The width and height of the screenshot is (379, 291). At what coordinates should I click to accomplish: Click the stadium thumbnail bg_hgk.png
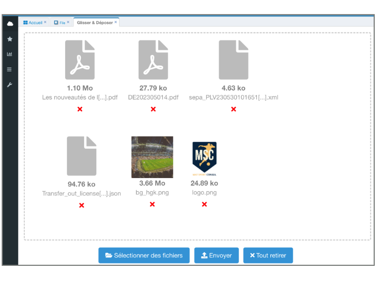click(152, 157)
